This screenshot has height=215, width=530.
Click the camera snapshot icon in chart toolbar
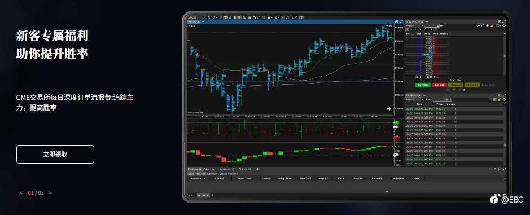[x=249, y=17]
